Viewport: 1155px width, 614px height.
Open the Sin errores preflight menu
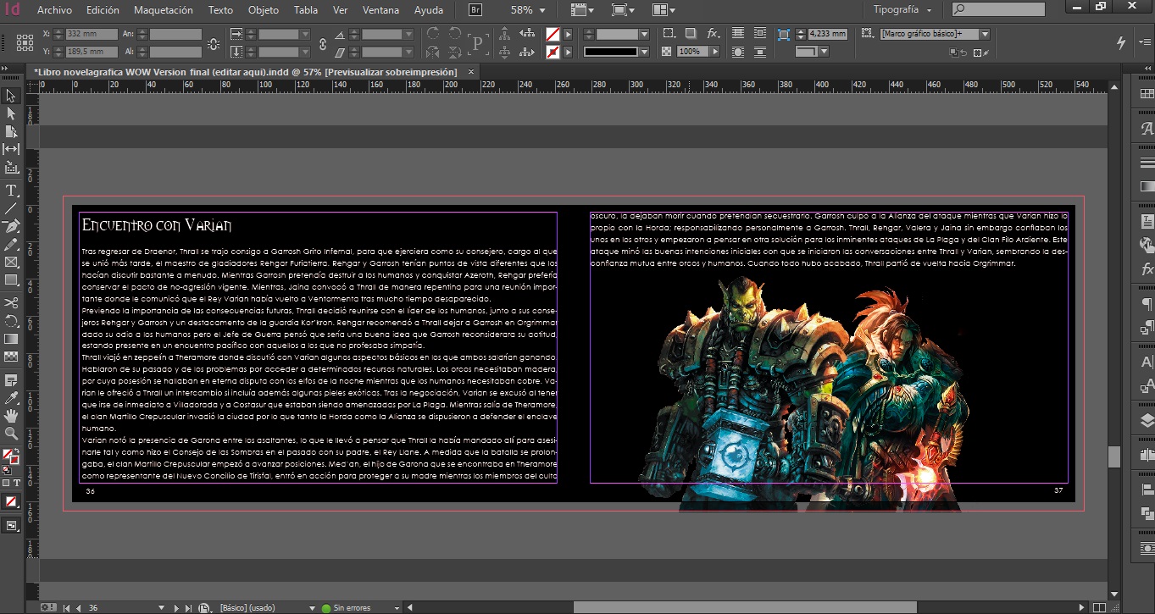click(396, 607)
